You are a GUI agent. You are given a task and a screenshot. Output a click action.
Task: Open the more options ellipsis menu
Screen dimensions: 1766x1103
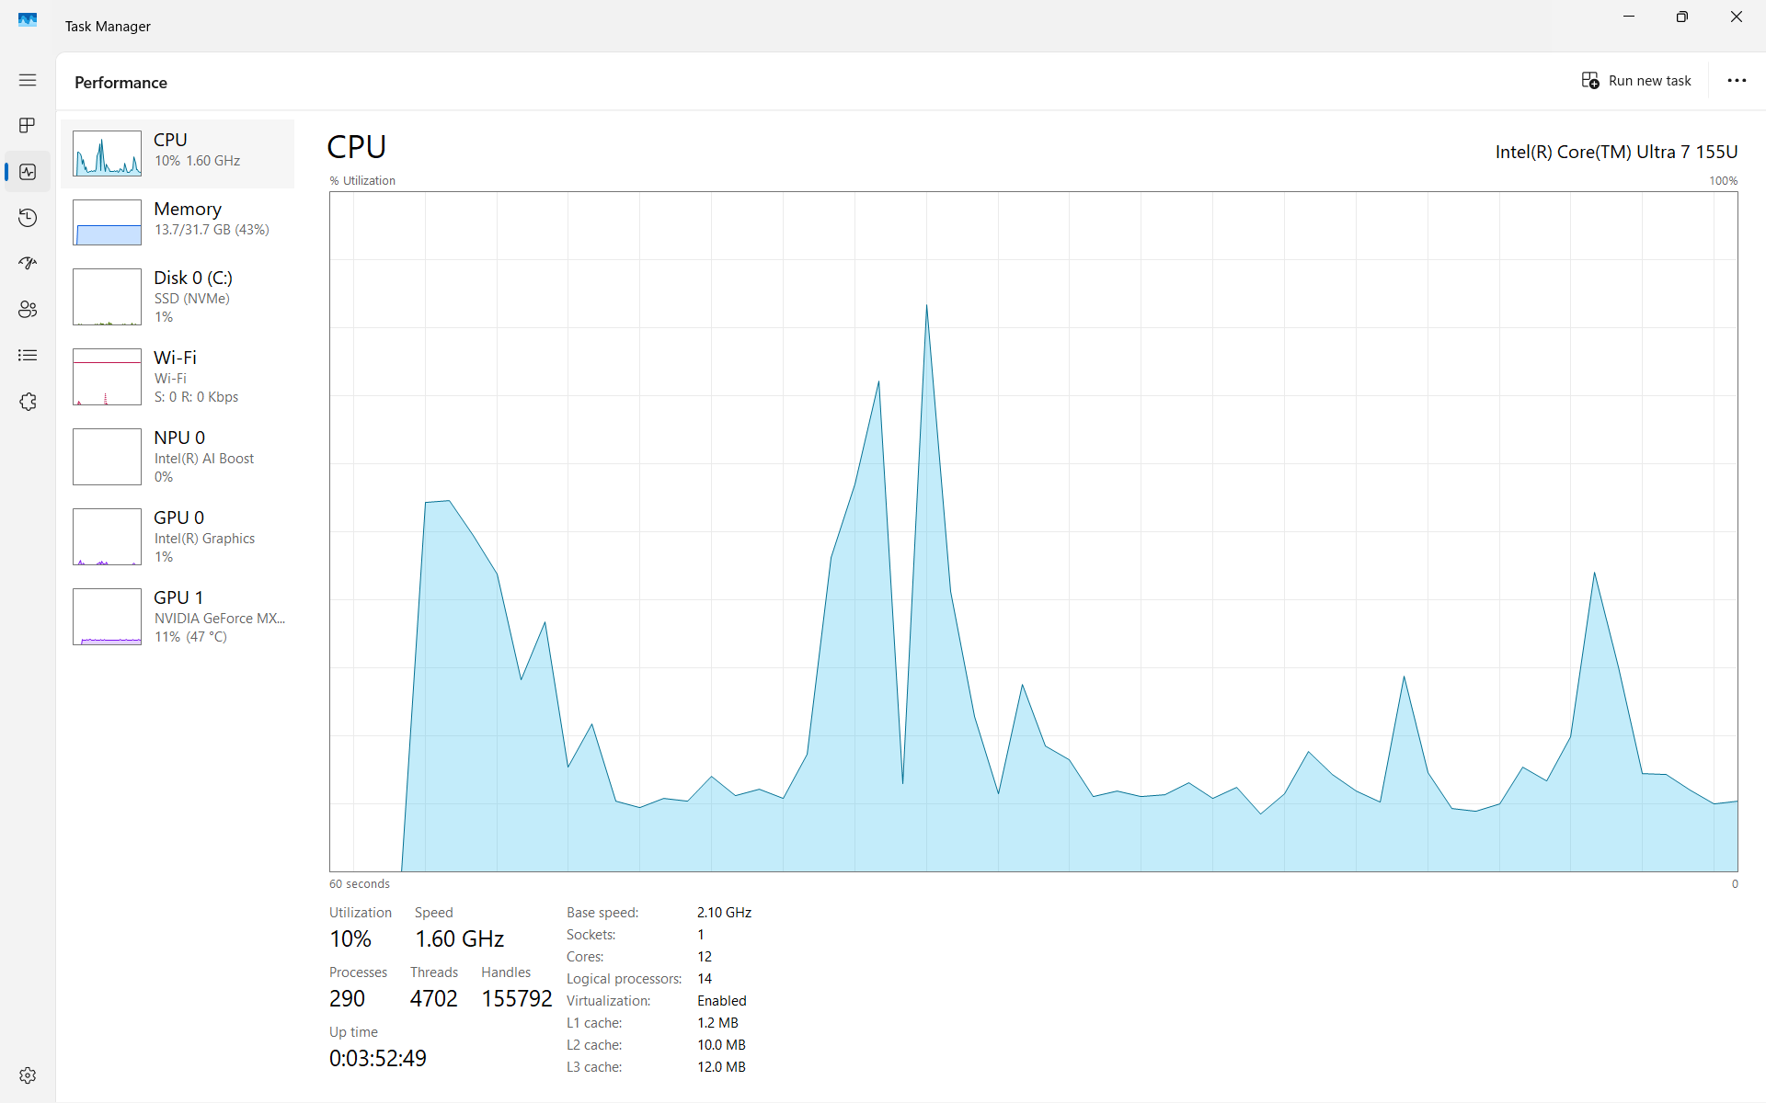pos(1736,81)
